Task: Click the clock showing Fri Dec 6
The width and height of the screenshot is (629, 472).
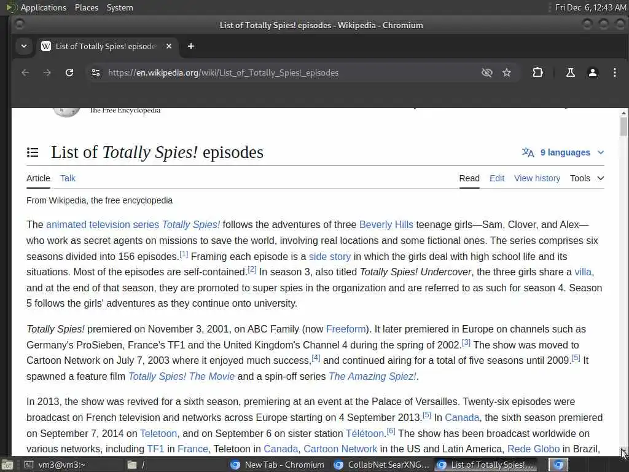Action: [590, 7]
